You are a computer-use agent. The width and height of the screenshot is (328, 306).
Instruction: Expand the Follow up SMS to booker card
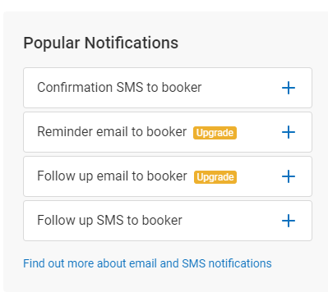(168, 221)
